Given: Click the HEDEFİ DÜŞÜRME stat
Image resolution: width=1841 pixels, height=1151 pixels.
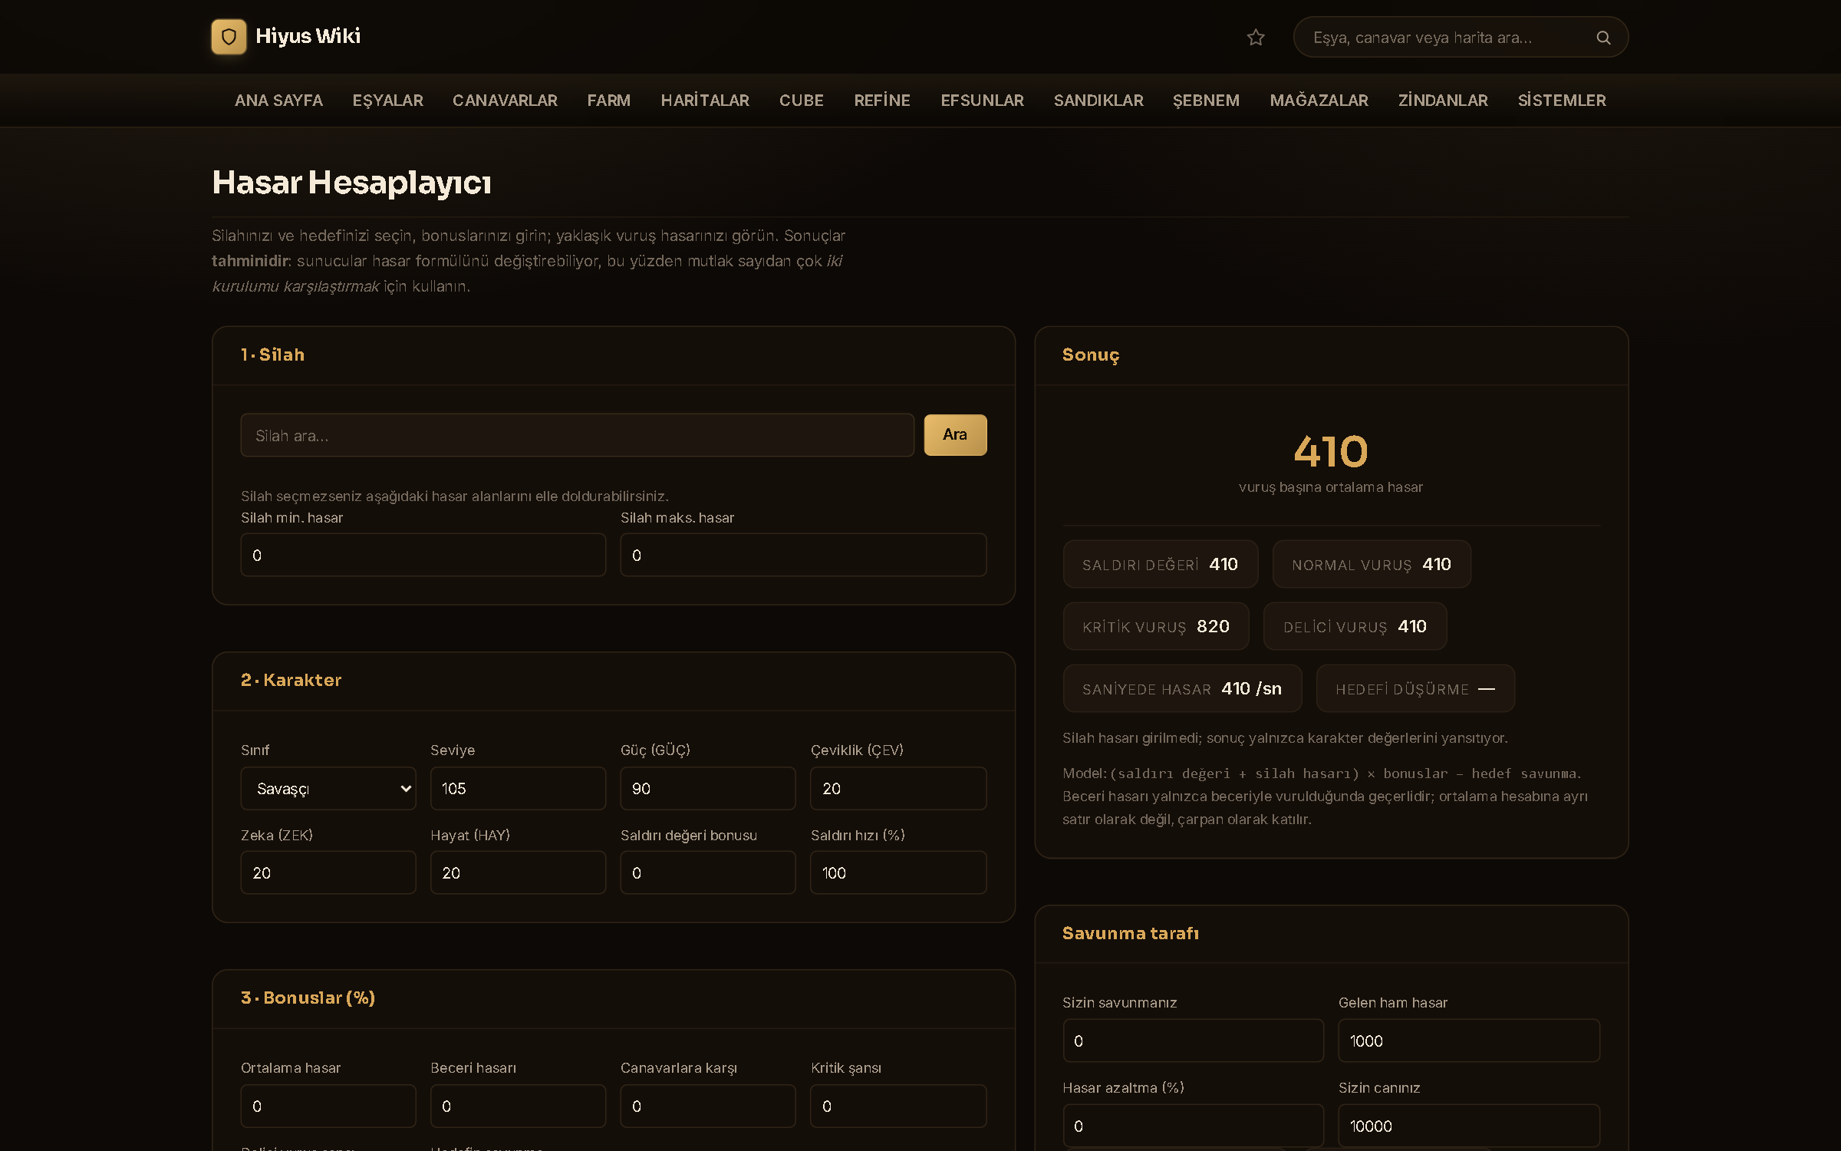Looking at the screenshot, I should point(1415,688).
